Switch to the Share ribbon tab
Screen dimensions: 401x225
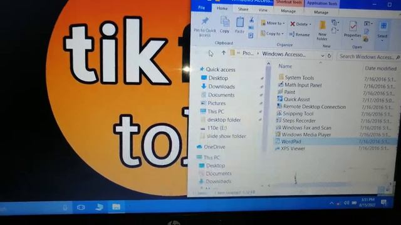(x=243, y=9)
